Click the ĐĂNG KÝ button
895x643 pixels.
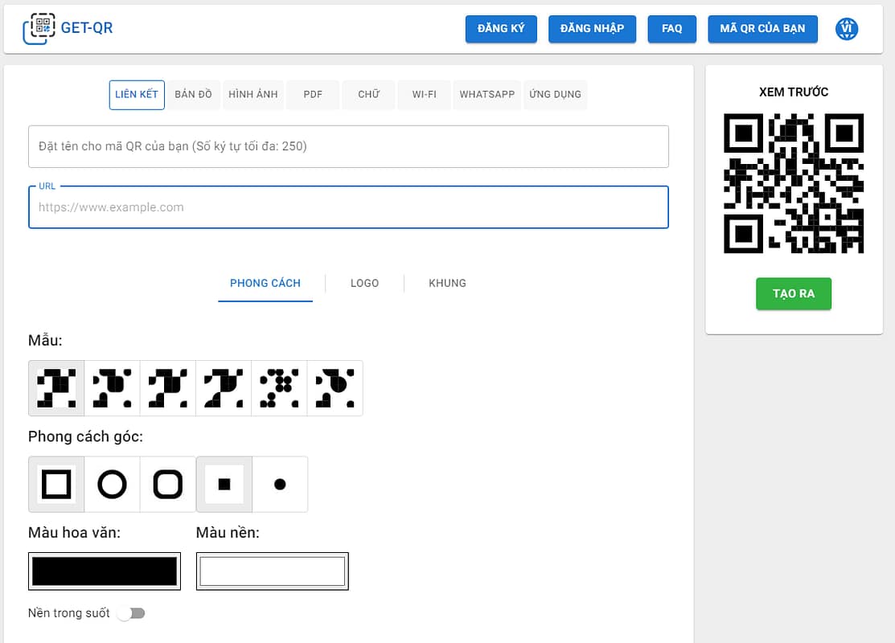tap(501, 29)
